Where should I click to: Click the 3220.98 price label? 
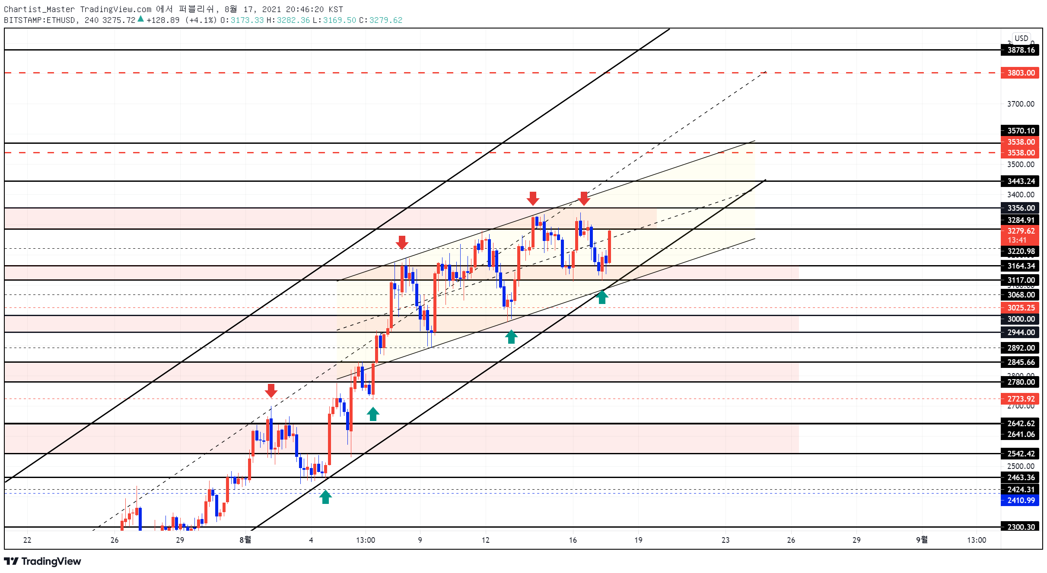[x=1020, y=251]
